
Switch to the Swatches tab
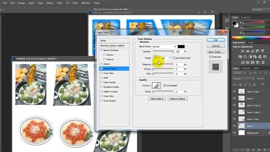click(245, 18)
